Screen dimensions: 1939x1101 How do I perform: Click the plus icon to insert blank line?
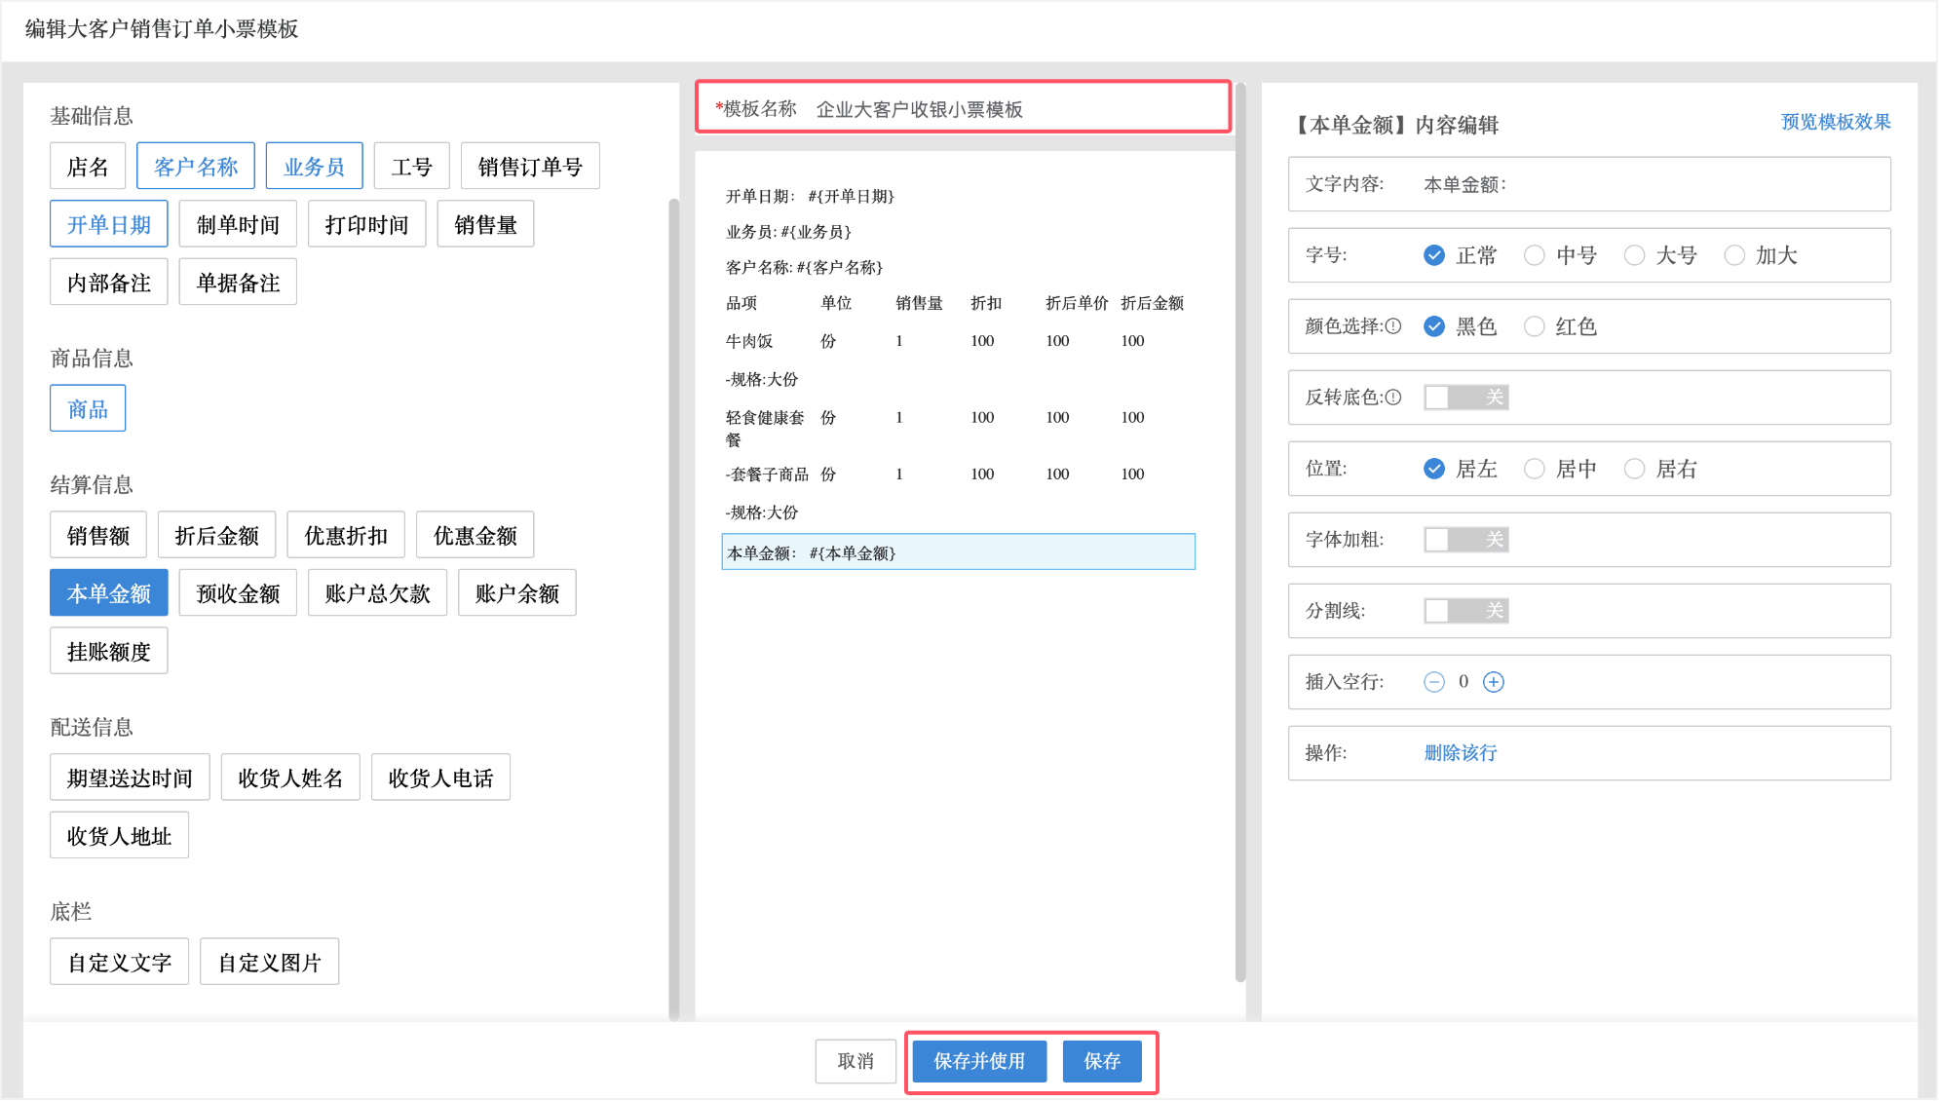(x=1493, y=682)
